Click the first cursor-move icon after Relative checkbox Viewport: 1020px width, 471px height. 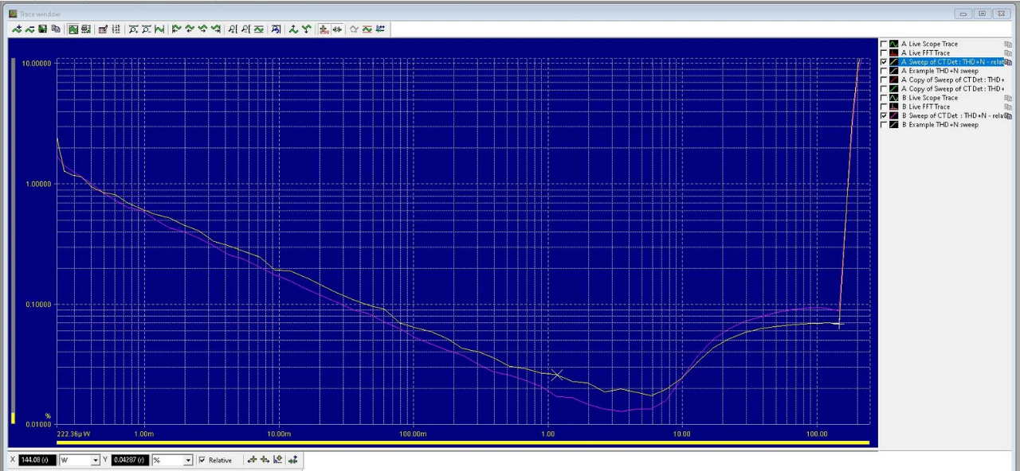[x=252, y=460]
